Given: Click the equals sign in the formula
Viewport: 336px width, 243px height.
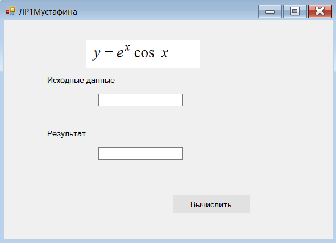Looking at the screenshot, I should pos(109,54).
